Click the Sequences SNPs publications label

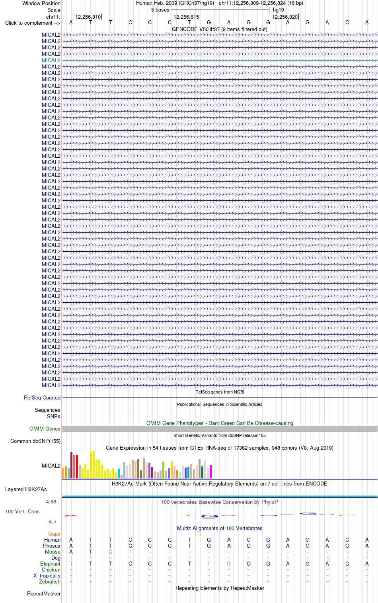tap(47, 413)
